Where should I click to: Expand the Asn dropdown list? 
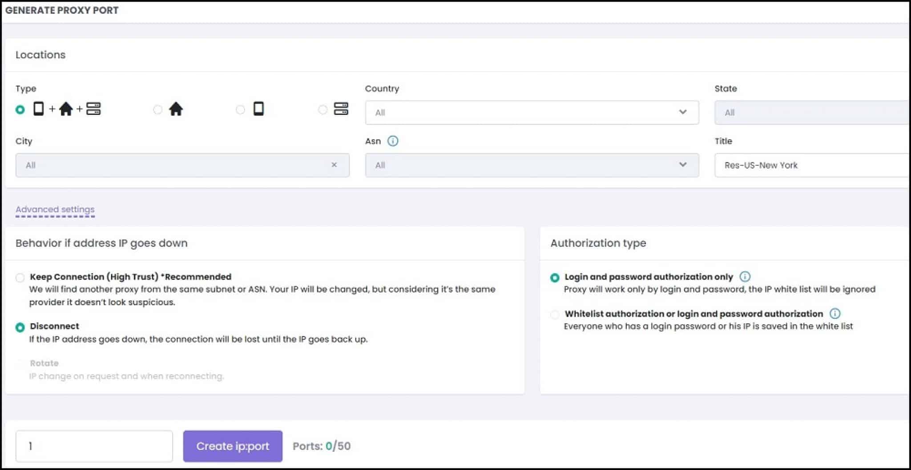532,165
